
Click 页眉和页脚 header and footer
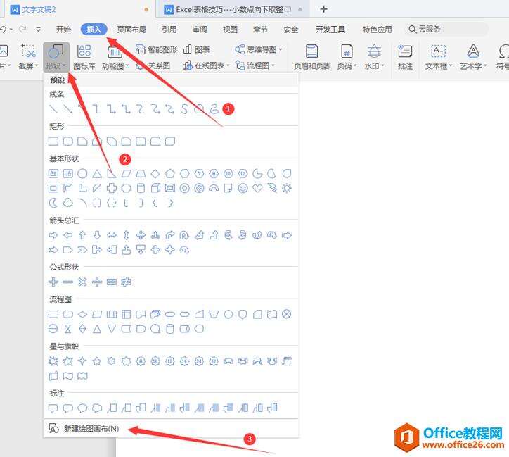[312, 57]
